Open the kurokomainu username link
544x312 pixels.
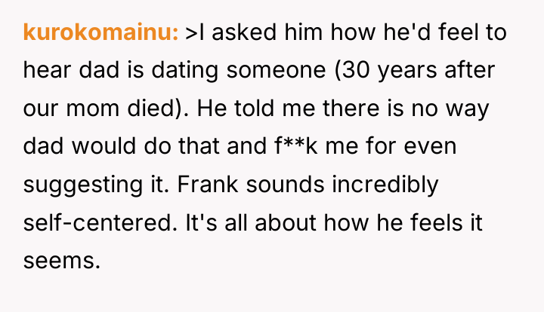(100, 32)
